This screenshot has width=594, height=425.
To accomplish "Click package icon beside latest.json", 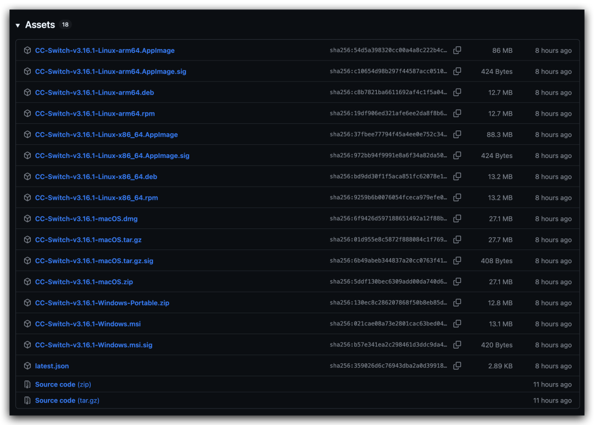I will tap(28, 366).
